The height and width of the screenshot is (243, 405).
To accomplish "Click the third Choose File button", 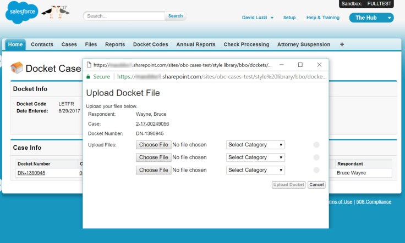I will point(154,170).
